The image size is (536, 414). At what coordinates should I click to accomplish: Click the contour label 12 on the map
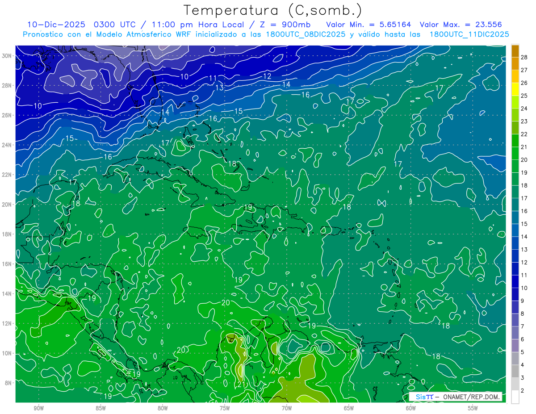267,76
